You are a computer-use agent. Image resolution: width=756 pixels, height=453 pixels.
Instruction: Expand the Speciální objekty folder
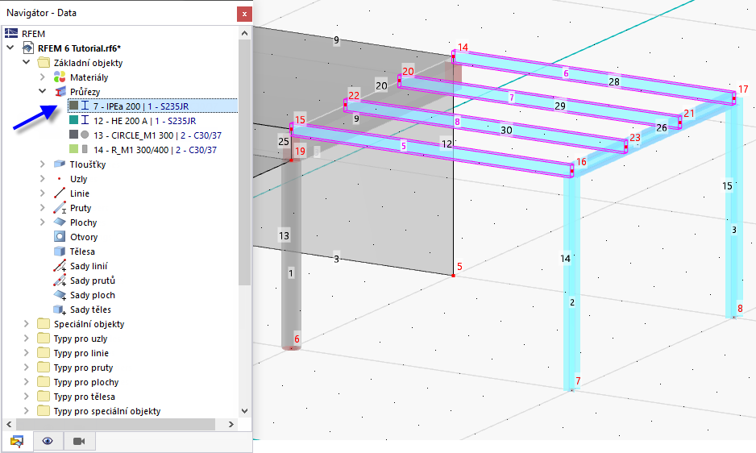27,324
